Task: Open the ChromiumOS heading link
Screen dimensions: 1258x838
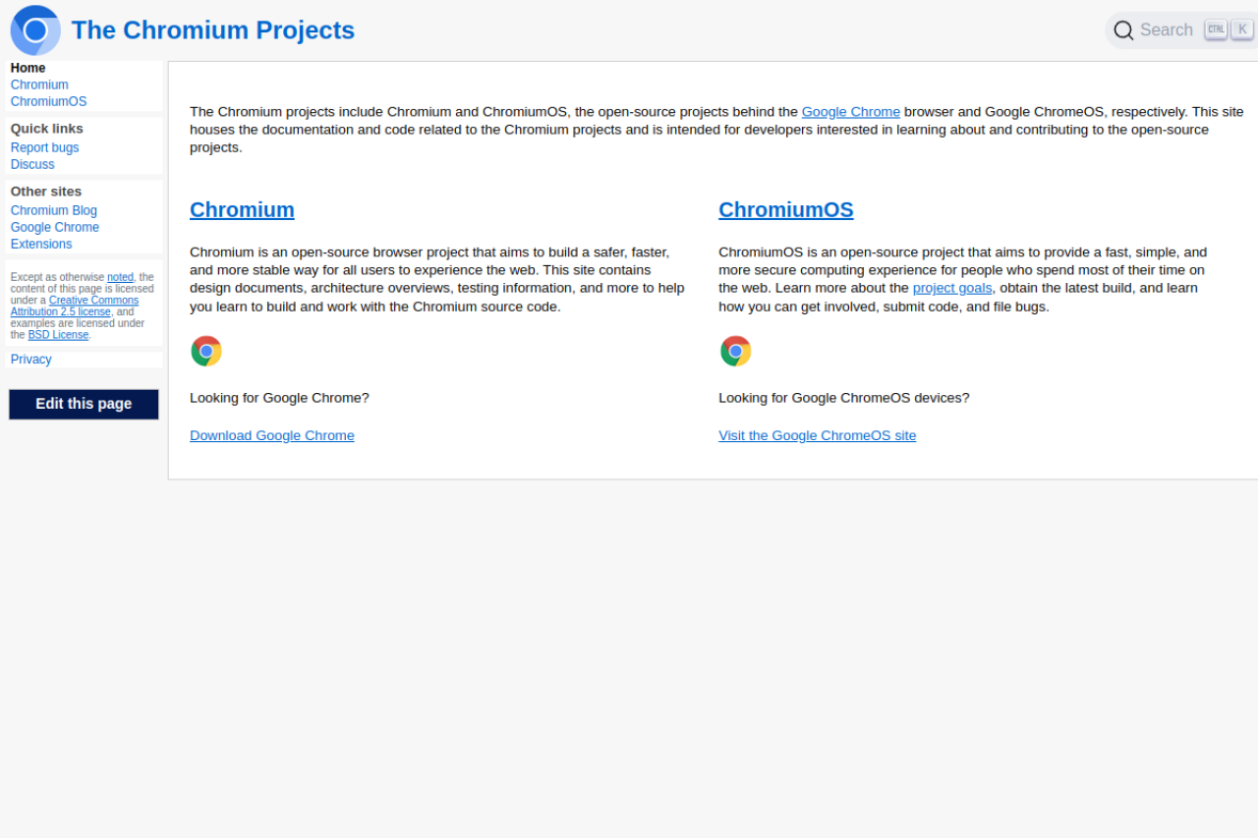Action: pos(785,209)
